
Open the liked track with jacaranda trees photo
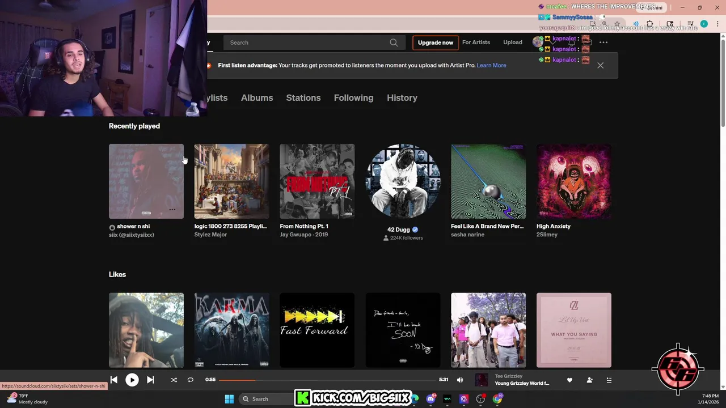coord(488,330)
